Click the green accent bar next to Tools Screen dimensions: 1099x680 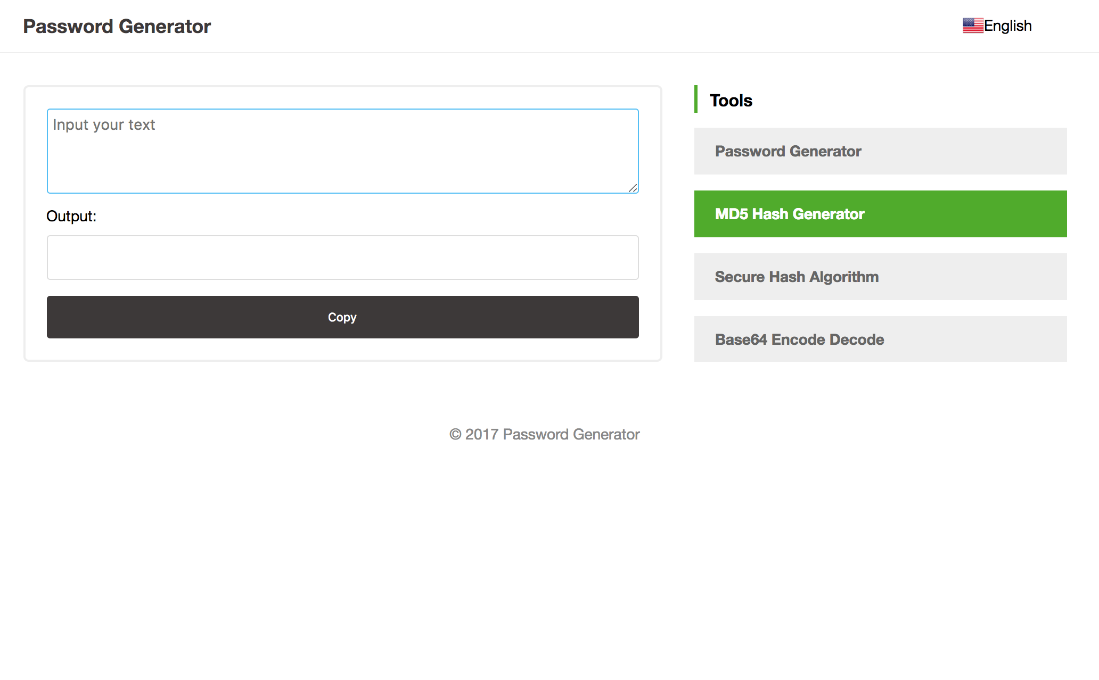[x=696, y=100]
